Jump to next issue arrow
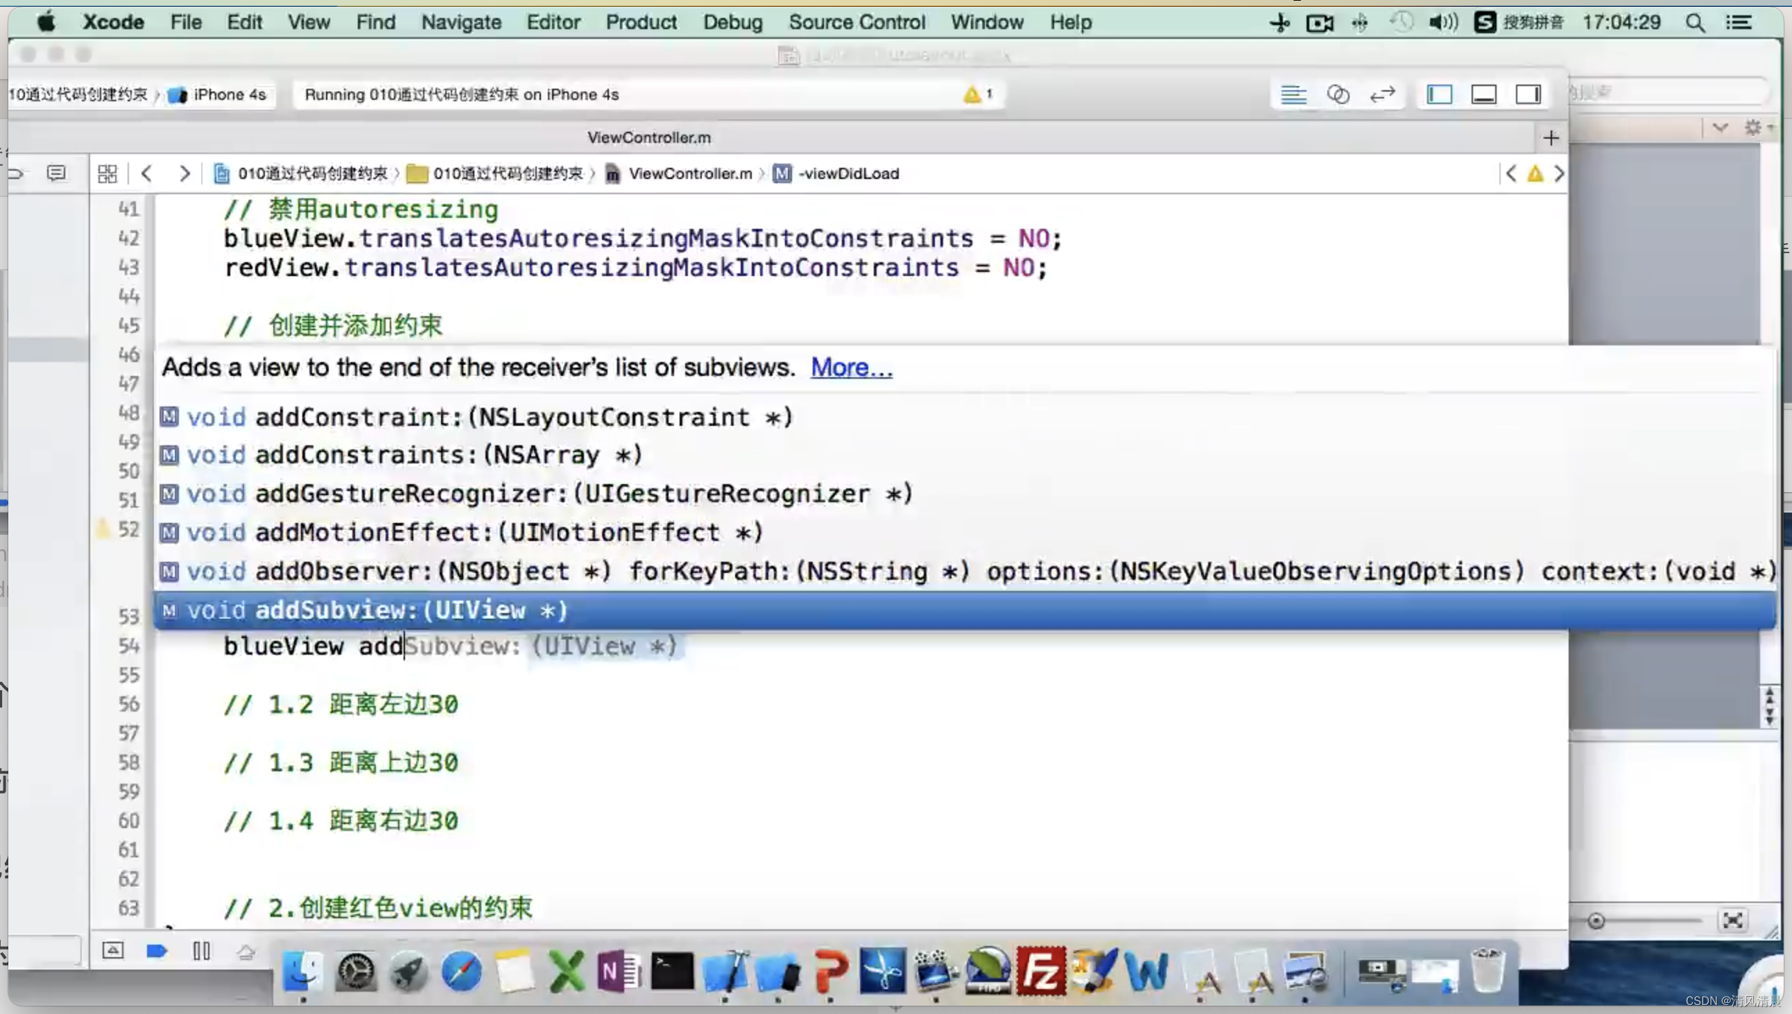1792x1014 pixels. 1560,173
